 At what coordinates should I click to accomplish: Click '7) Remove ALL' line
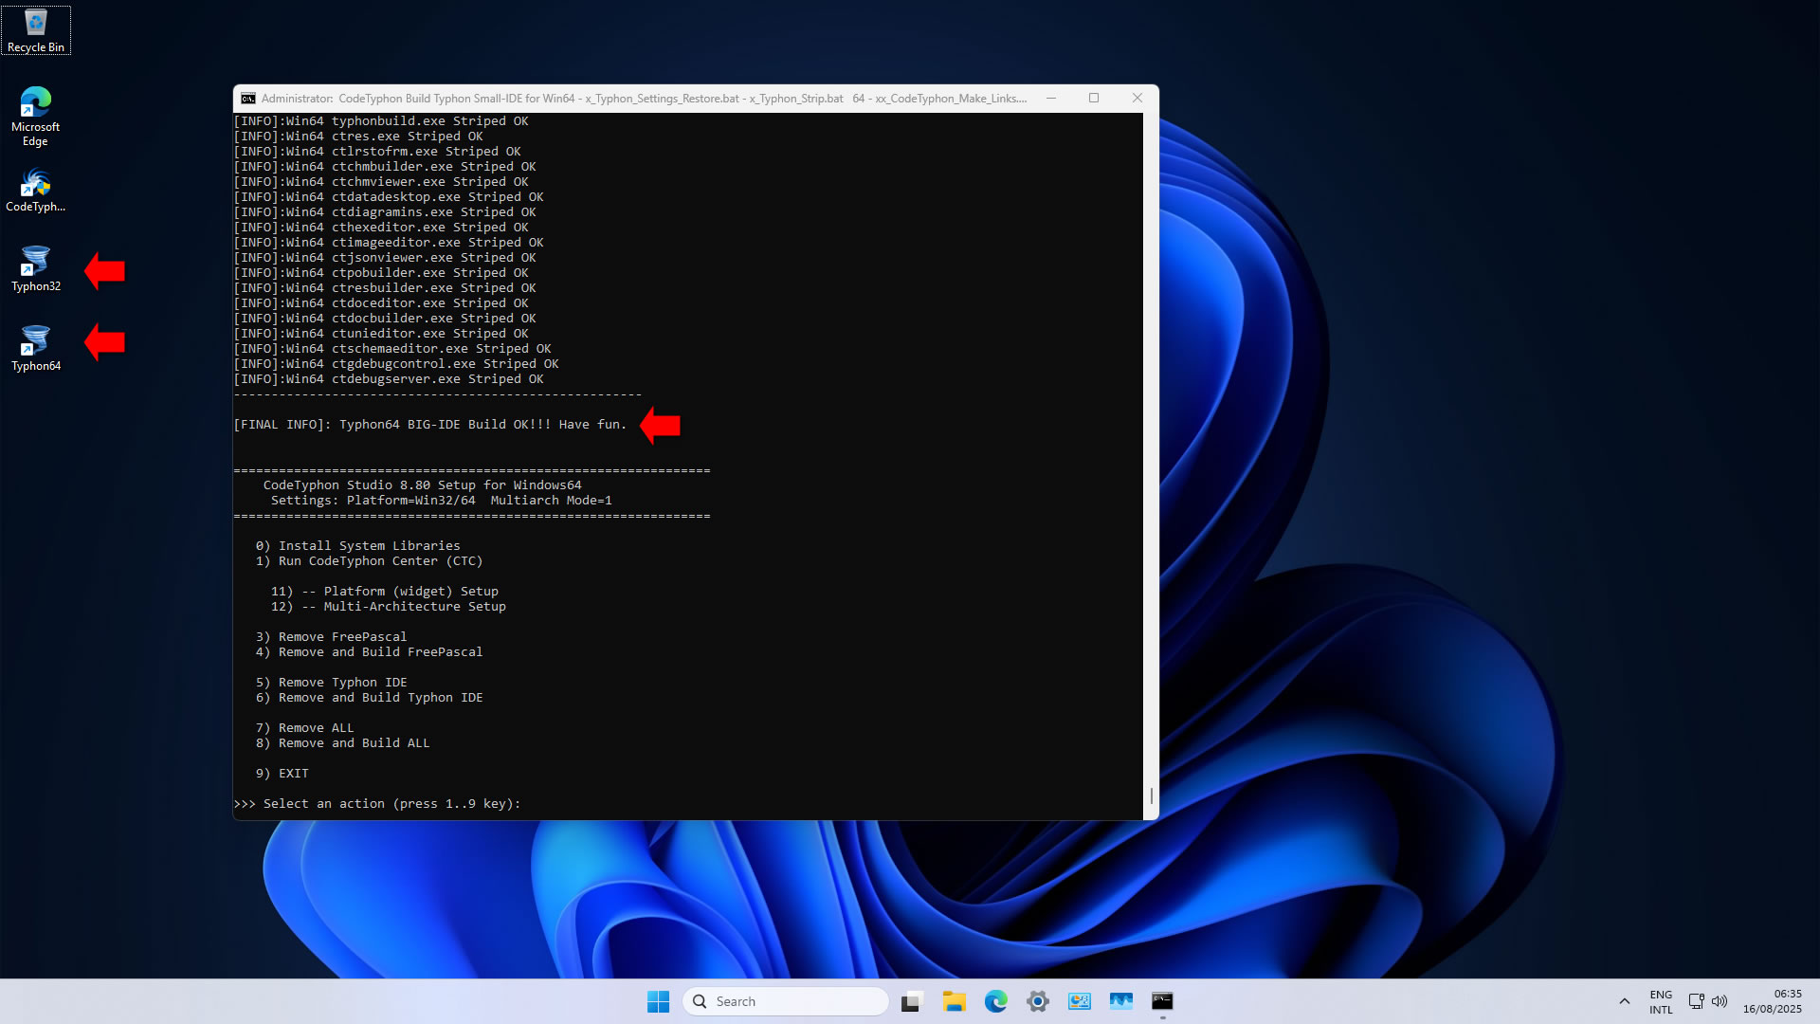pyautogui.click(x=304, y=728)
